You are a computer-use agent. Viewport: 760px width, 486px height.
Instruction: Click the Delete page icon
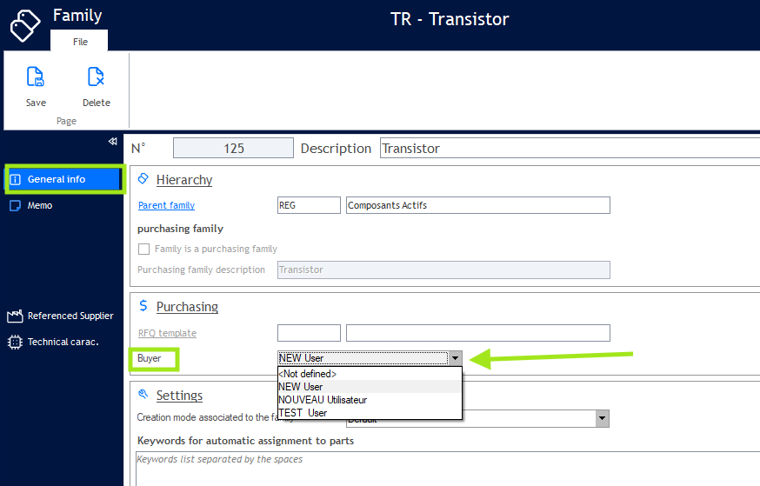click(96, 77)
